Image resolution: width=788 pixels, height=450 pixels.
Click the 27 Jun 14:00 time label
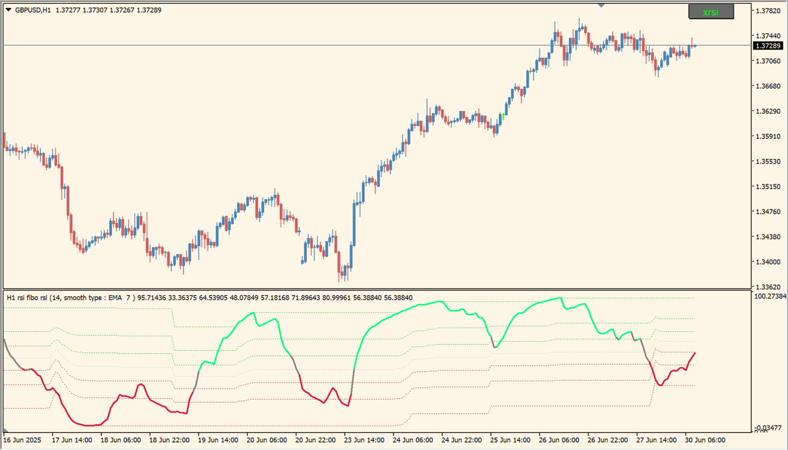click(x=656, y=440)
